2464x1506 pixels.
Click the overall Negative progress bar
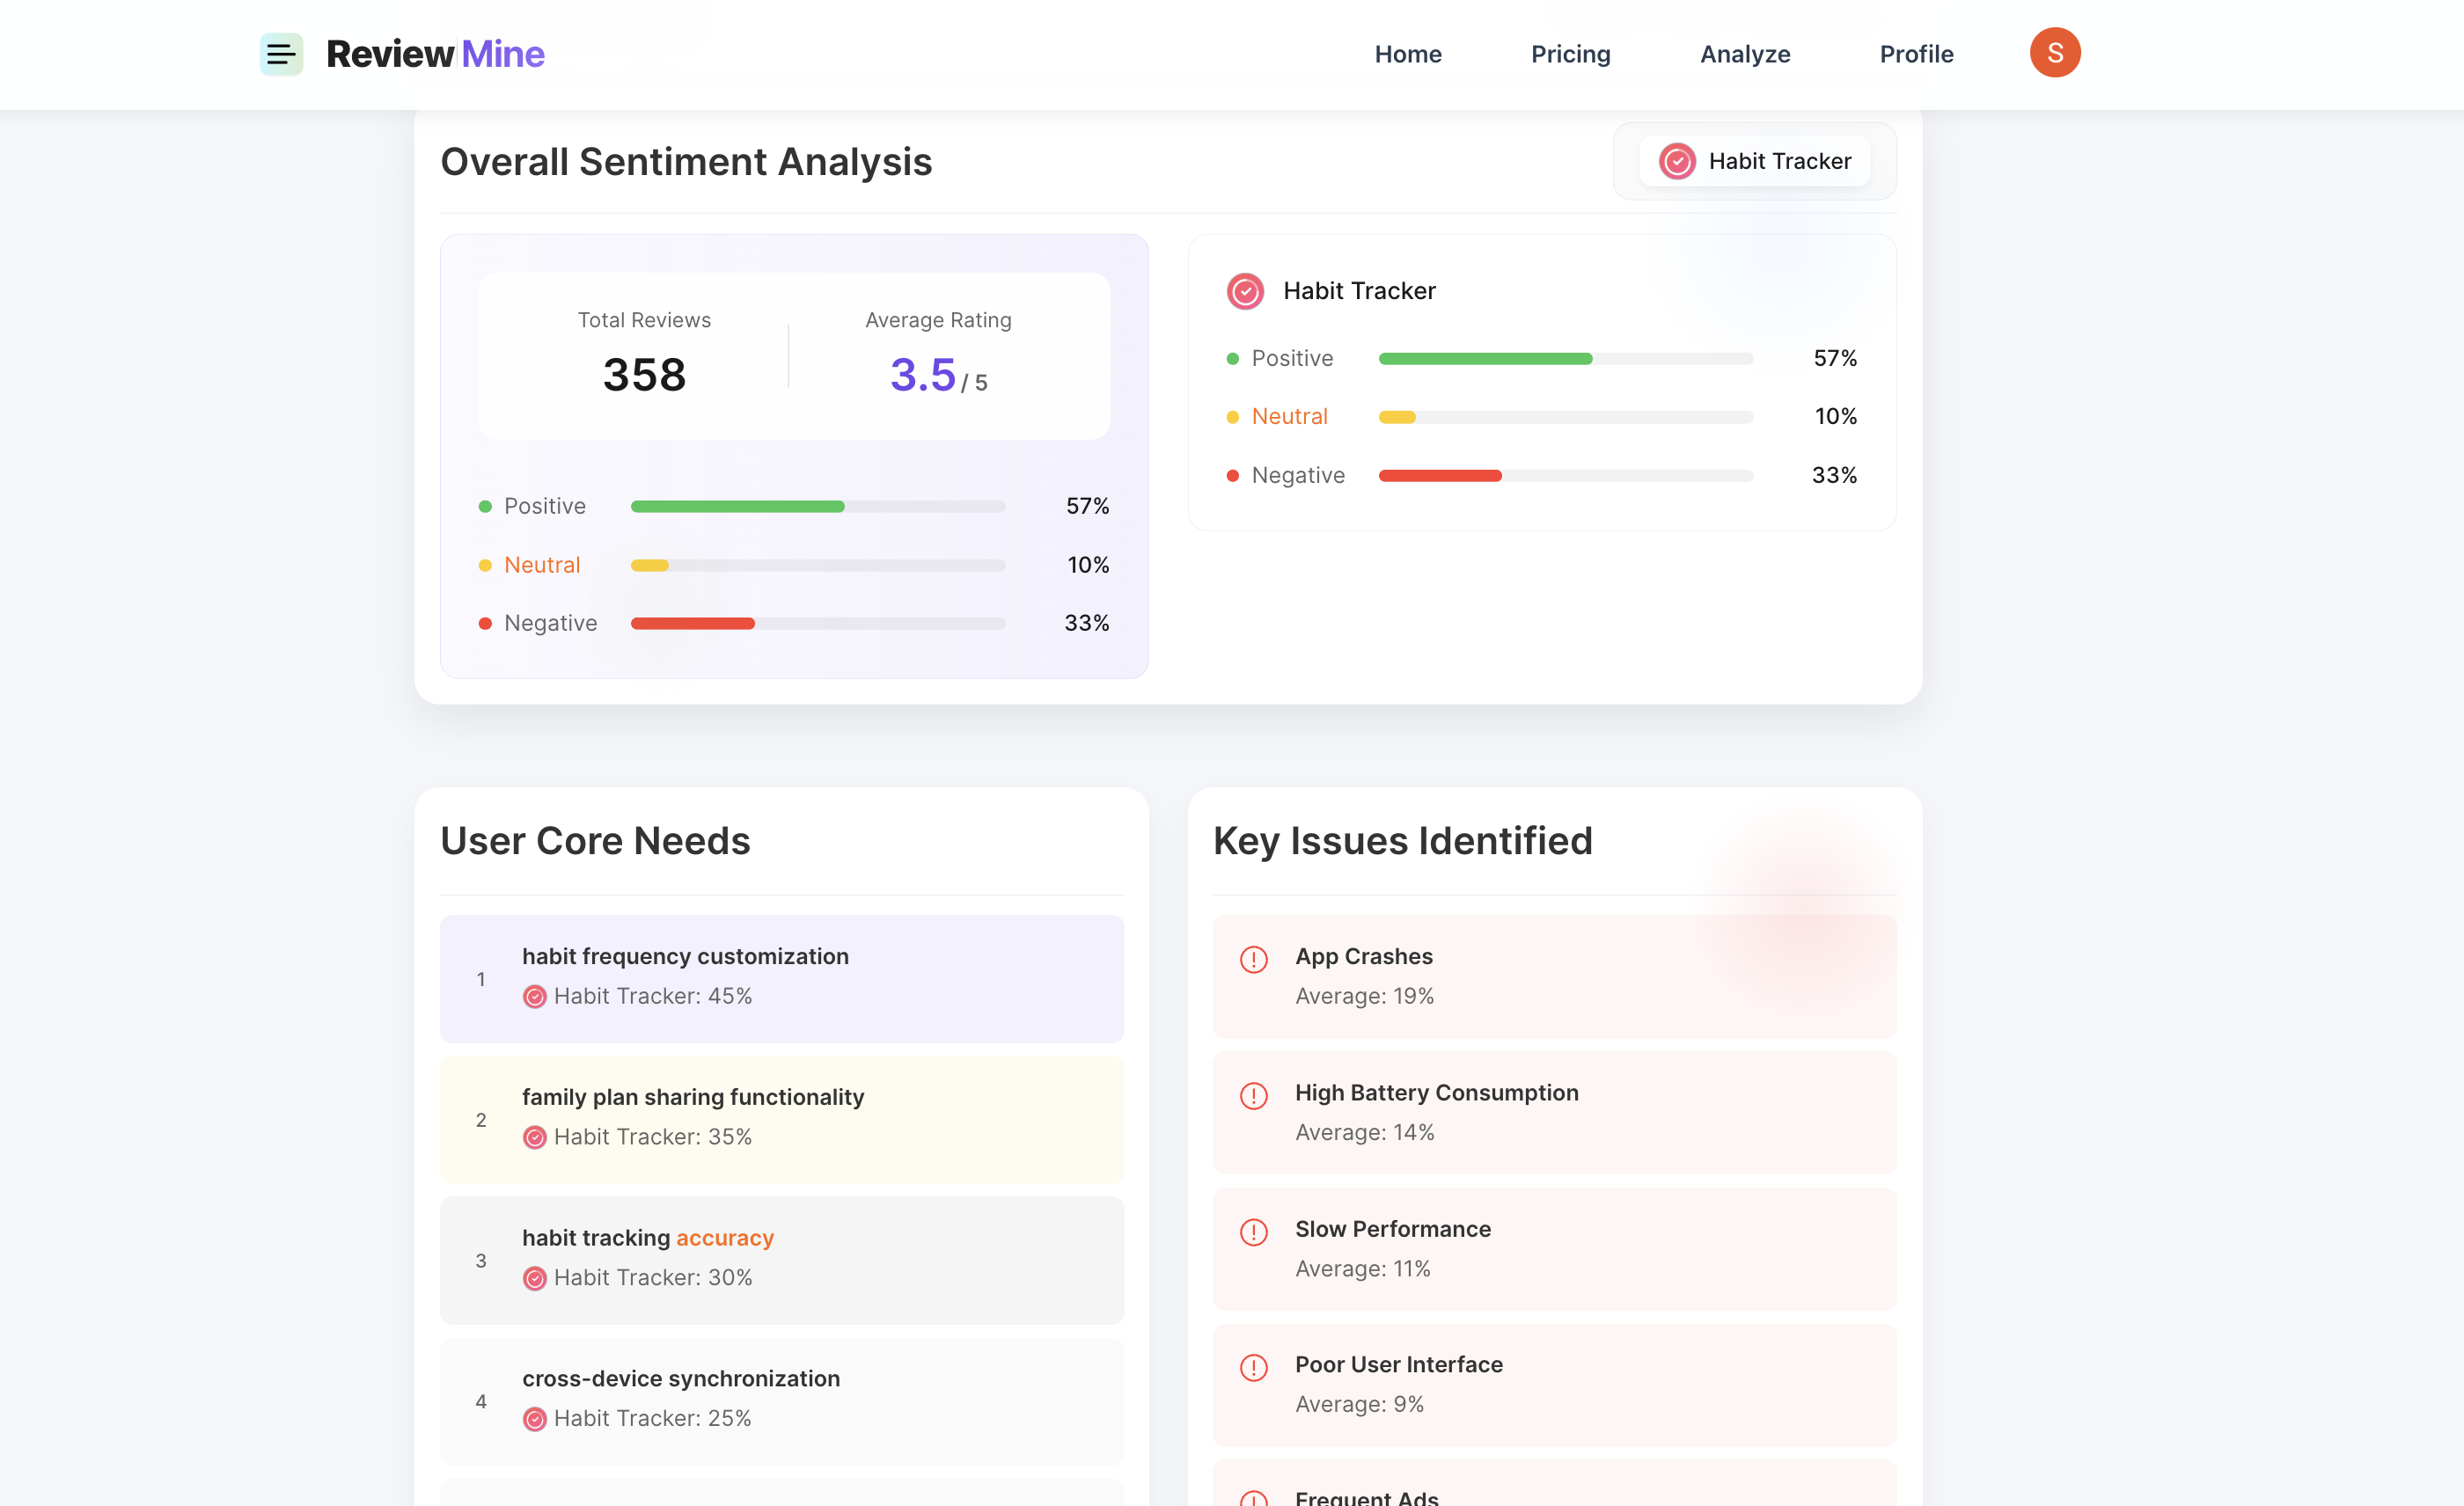[818, 624]
